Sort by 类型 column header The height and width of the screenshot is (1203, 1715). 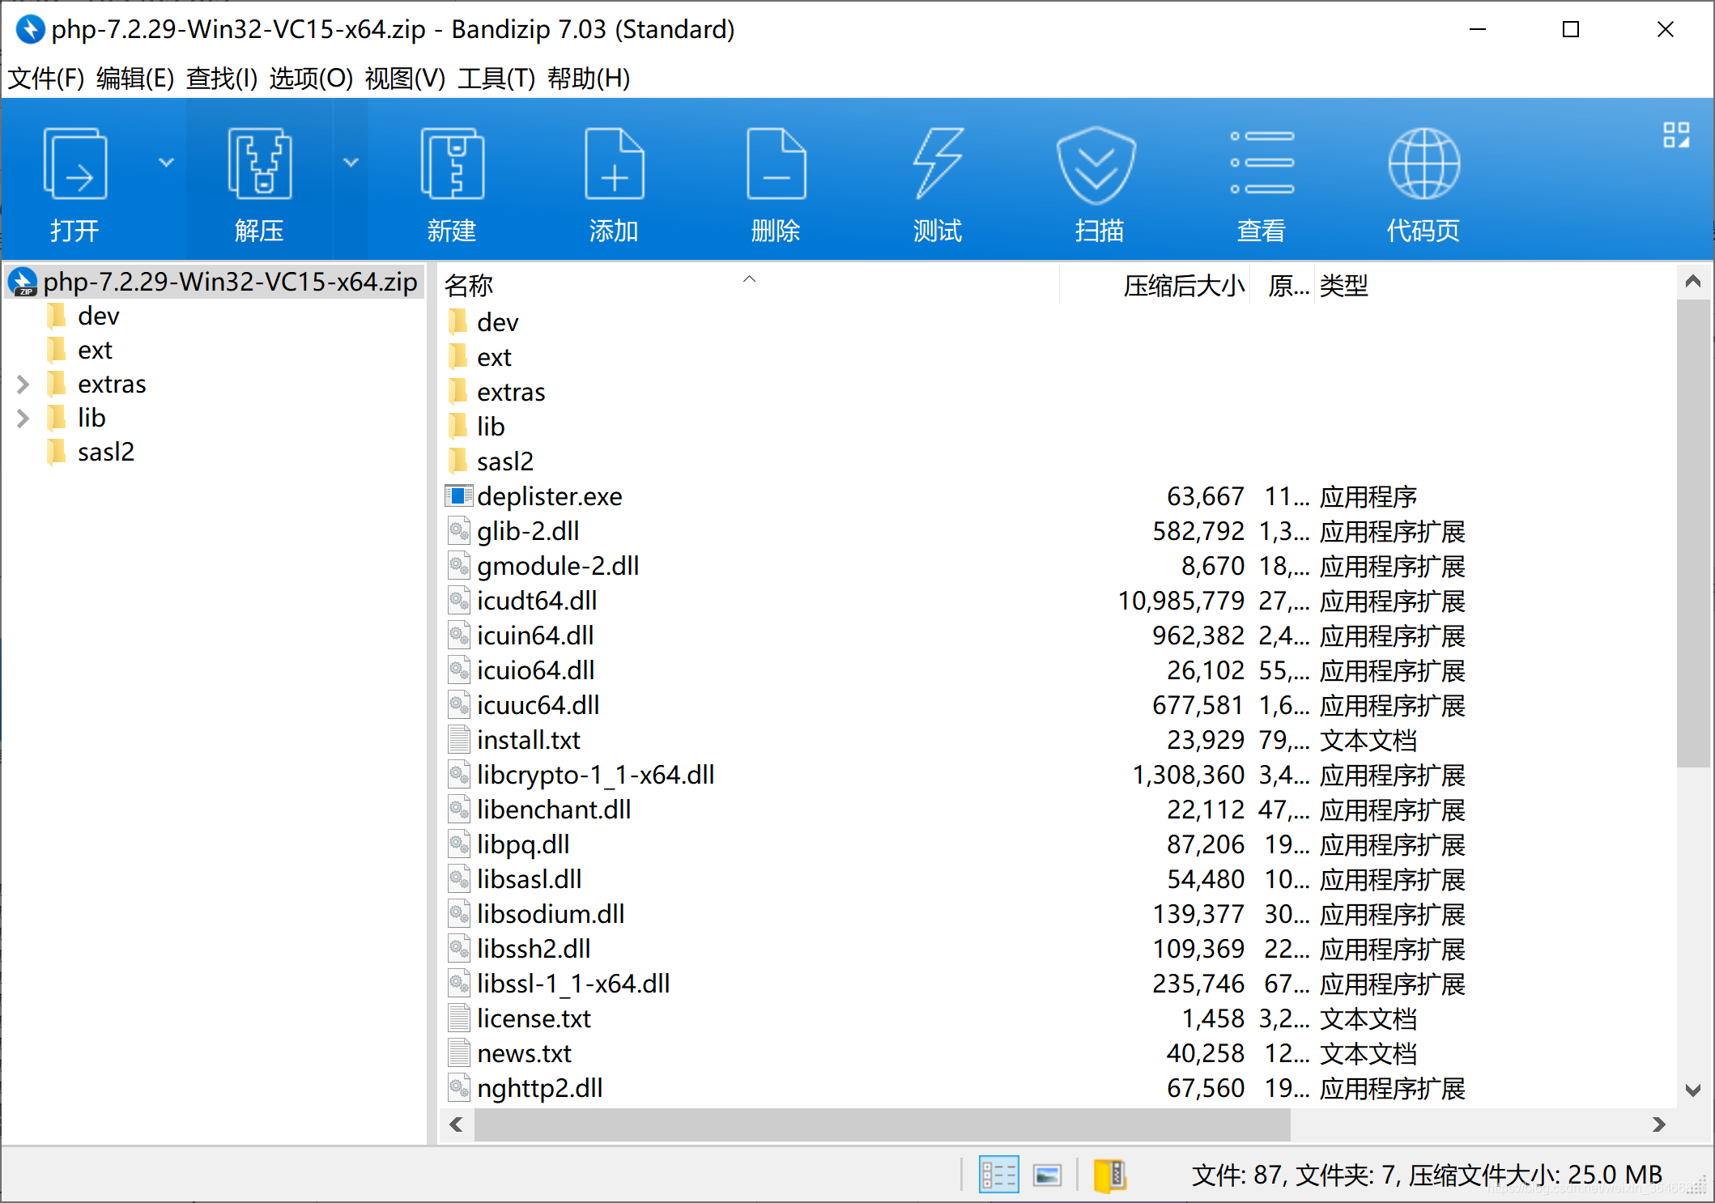pyautogui.click(x=1343, y=285)
